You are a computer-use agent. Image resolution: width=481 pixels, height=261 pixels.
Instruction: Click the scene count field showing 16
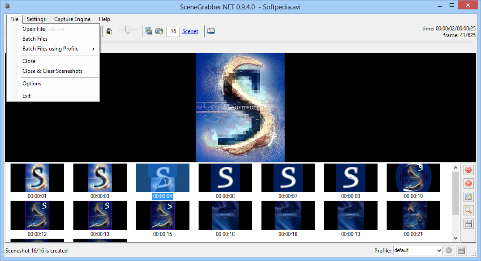click(173, 32)
